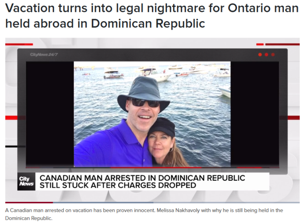Click the middle red dot in the video frame
Viewport: 305px width, 223px height.
click(267, 54)
